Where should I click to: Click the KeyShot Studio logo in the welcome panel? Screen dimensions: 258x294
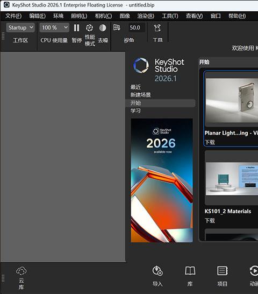(x=141, y=66)
